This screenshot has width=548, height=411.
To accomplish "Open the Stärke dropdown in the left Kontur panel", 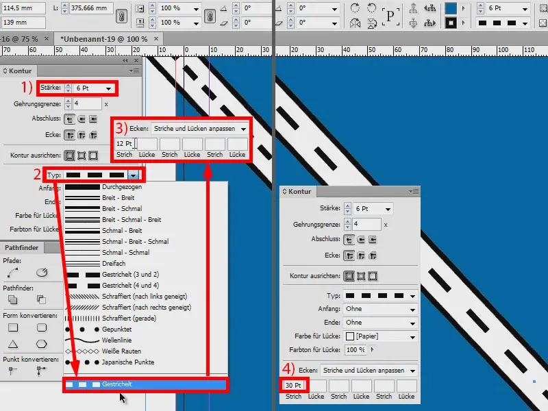I will coord(109,89).
